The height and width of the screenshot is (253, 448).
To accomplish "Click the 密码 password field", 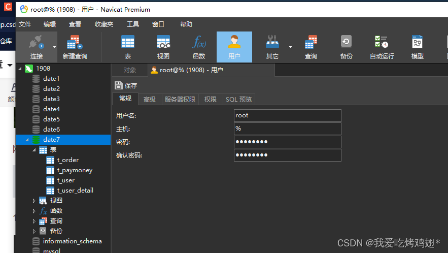I will pyautogui.click(x=288, y=142).
